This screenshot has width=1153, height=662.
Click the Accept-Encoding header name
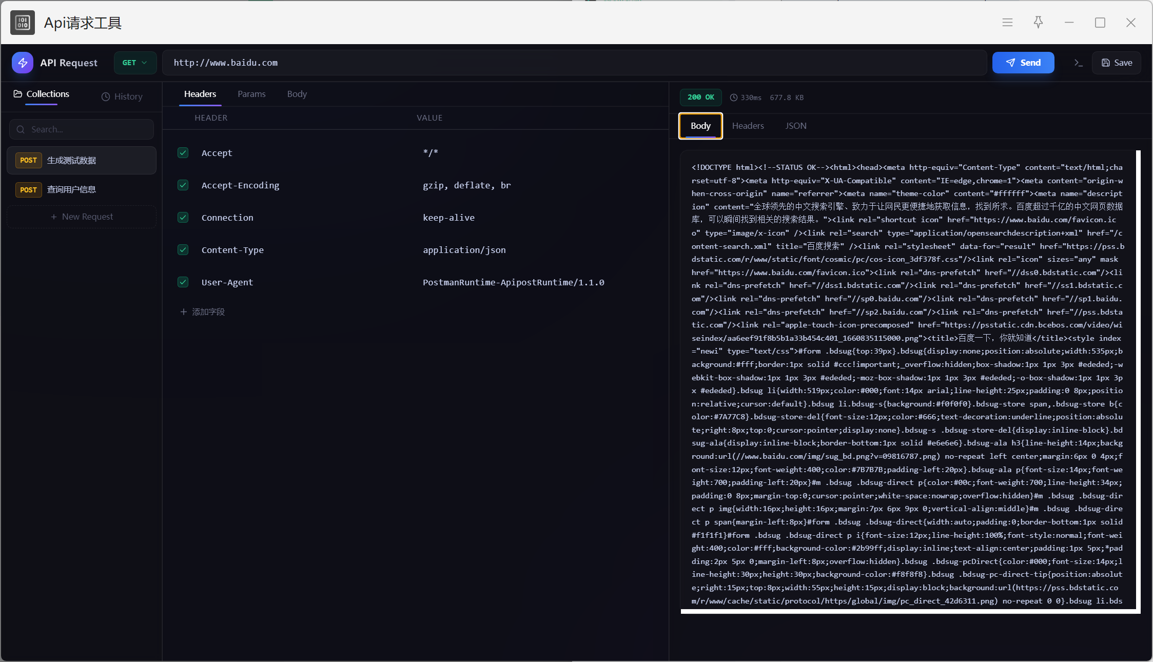(x=241, y=185)
